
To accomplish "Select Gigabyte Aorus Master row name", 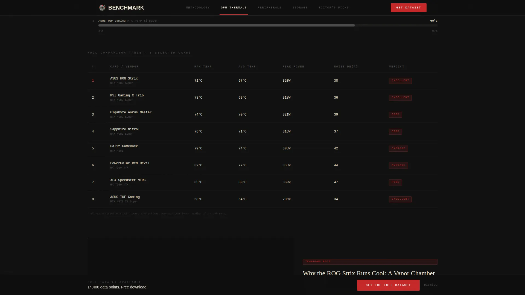I will pos(131,112).
